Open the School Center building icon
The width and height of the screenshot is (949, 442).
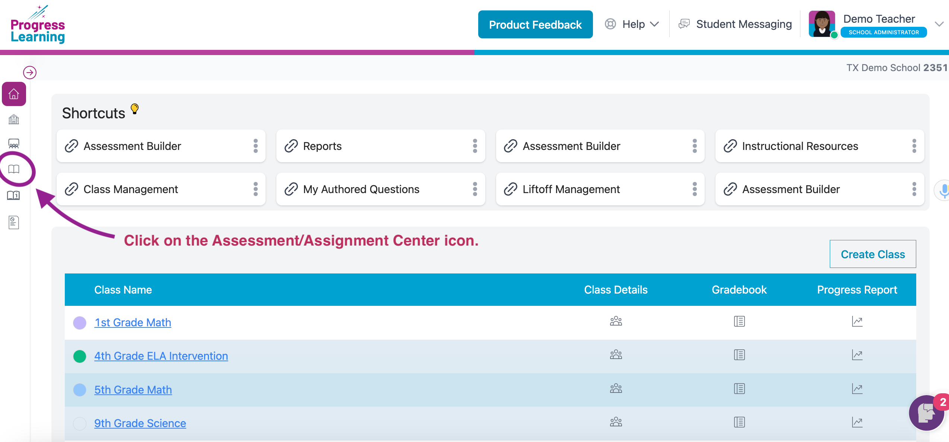pos(14,119)
